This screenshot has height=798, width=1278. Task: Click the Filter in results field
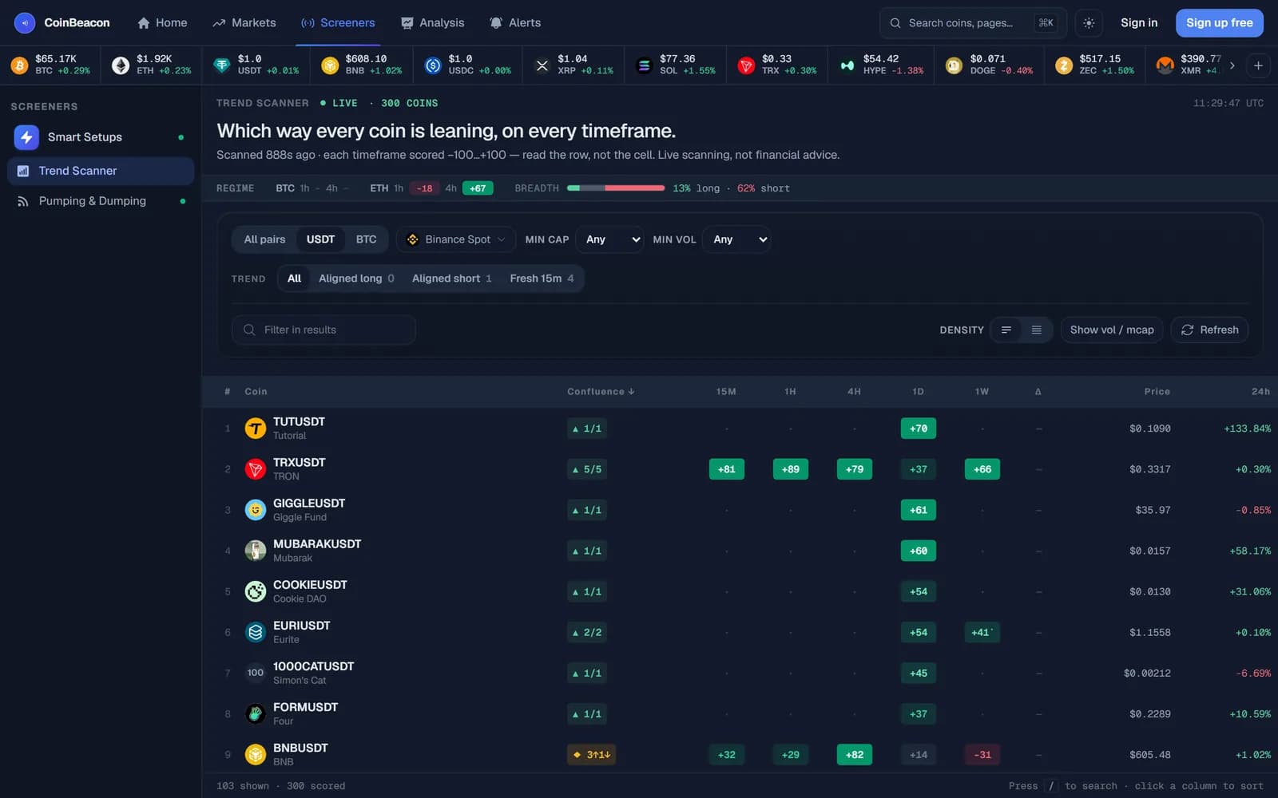[x=323, y=330]
